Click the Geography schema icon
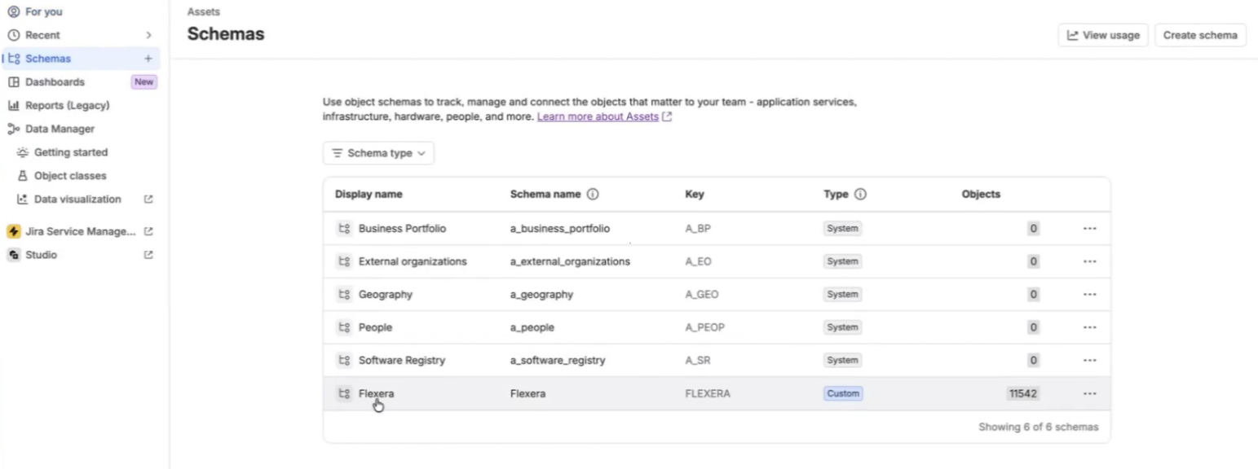Image resolution: width=1258 pixels, height=469 pixels. click(344, 295)
